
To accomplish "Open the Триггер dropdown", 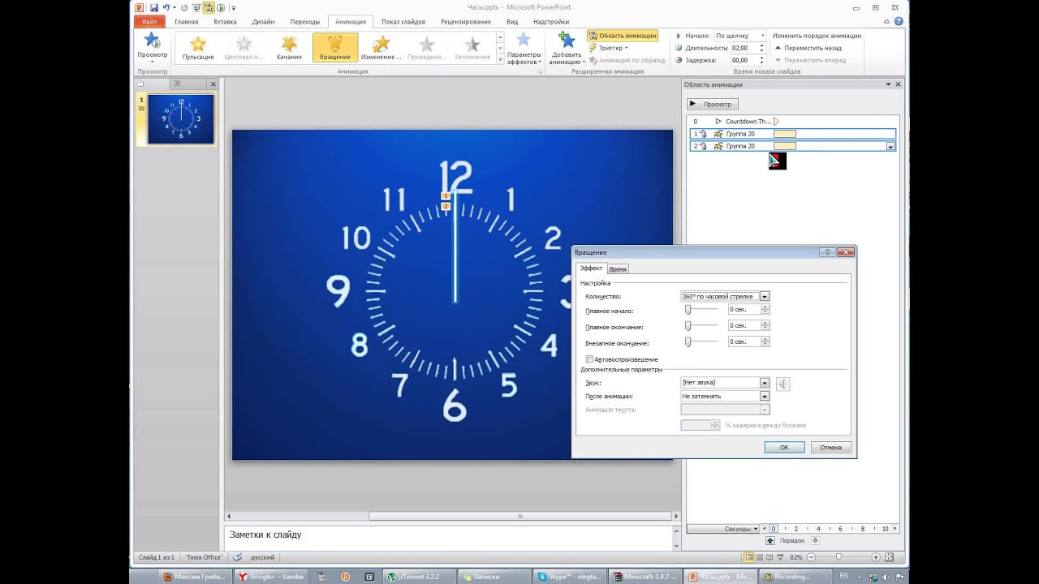I will point(613,48).
